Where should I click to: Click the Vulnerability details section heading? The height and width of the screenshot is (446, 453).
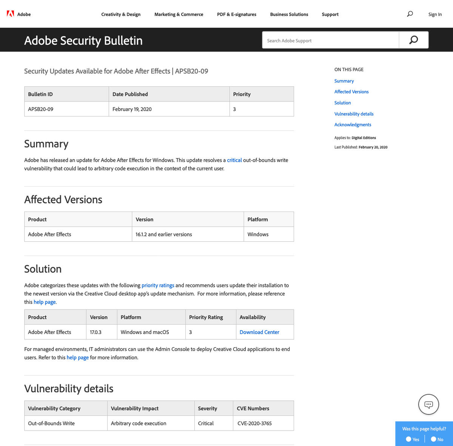(x=69, y=389)
